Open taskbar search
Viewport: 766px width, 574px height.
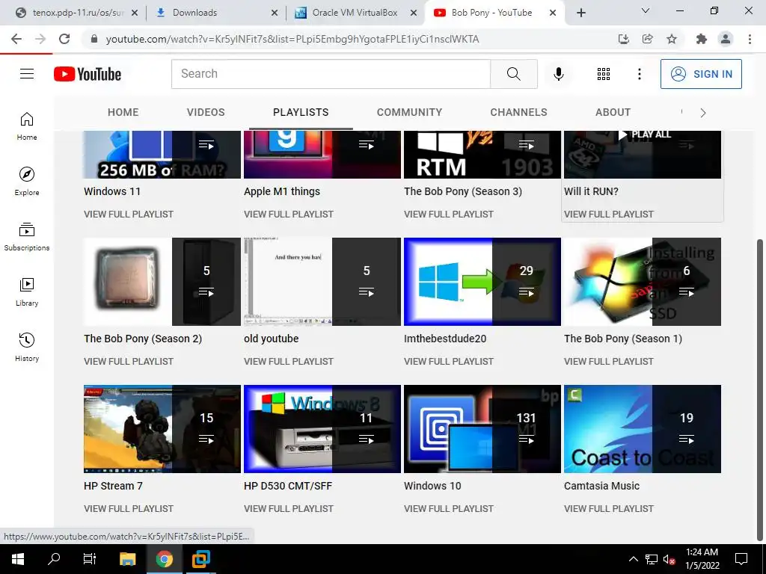click(54, 559)
